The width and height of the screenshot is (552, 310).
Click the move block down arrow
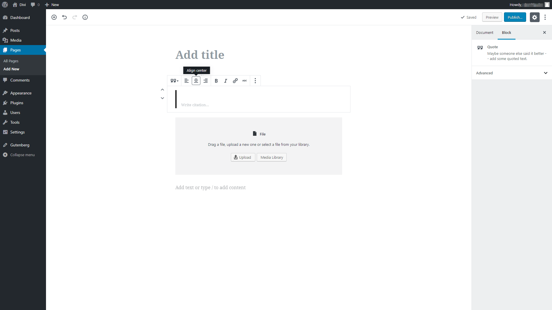[x=162, y=98]
